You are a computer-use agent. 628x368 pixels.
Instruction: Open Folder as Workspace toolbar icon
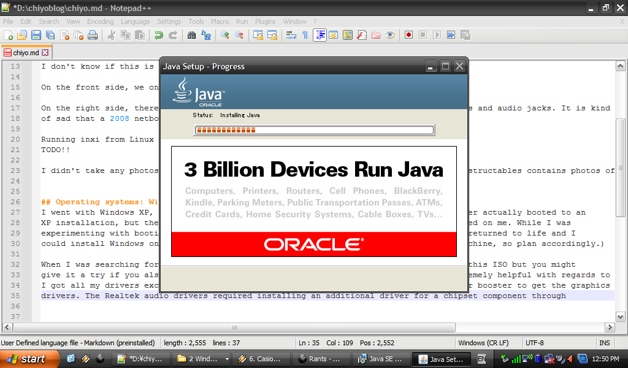pyautogui.click(x=376, y=35)
